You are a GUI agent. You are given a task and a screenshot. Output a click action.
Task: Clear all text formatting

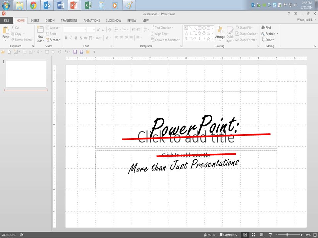click(x=110, y=30)
